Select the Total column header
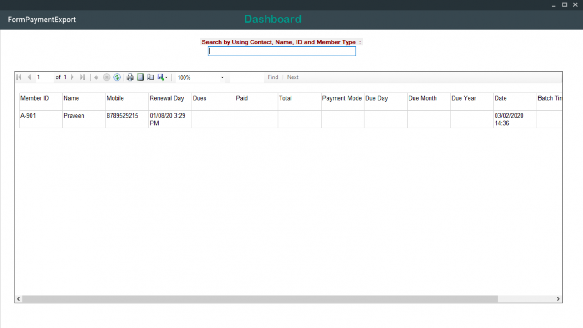Image resolution: width=583 pixels, height=328 pixels. (299, 102)
